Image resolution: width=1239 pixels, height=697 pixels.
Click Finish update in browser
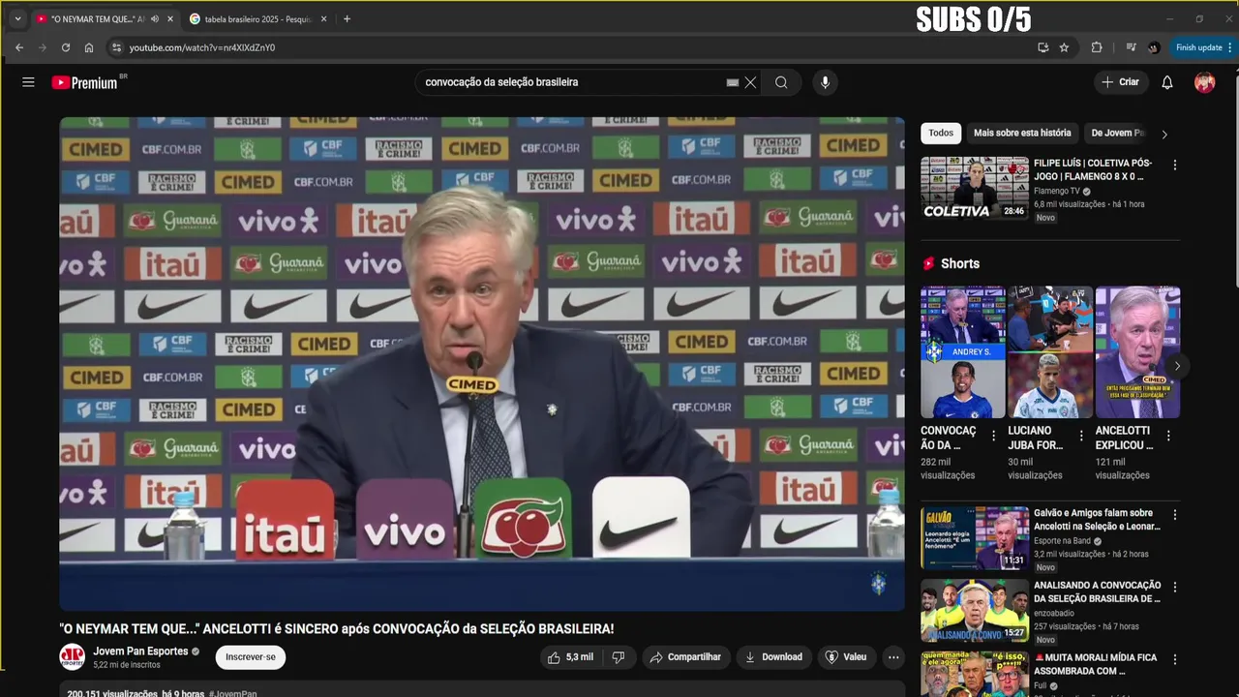pyautogui.click(x=1198, y=47)
